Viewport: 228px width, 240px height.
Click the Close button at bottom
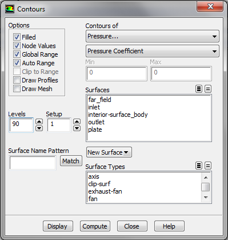(x=132, y=226)
